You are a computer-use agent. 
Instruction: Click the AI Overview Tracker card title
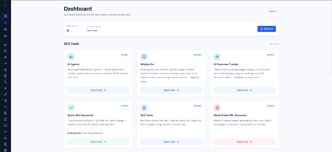click(x=226, y=64)
